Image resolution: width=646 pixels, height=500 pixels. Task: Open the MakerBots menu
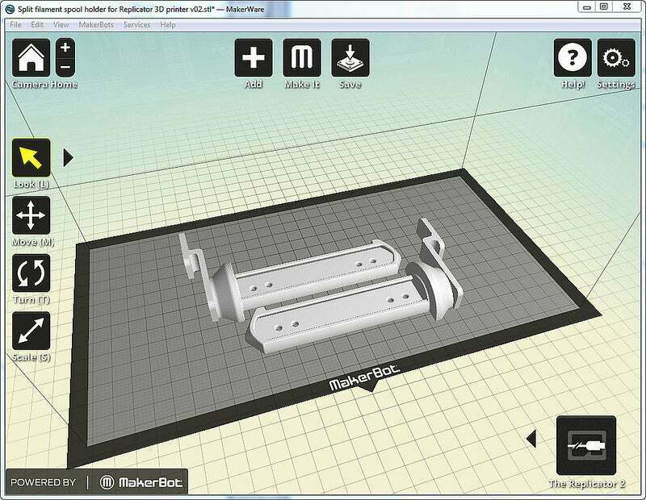click(96, 25)
